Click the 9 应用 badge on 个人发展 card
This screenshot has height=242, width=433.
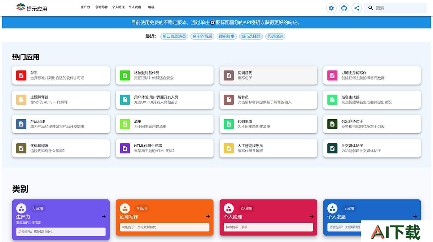click(349, 208)
